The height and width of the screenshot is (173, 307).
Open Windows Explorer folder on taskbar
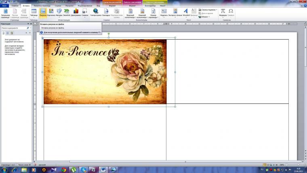click(24, 170)
